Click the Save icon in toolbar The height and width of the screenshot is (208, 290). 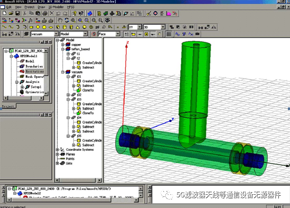click(x=17, y=13)
